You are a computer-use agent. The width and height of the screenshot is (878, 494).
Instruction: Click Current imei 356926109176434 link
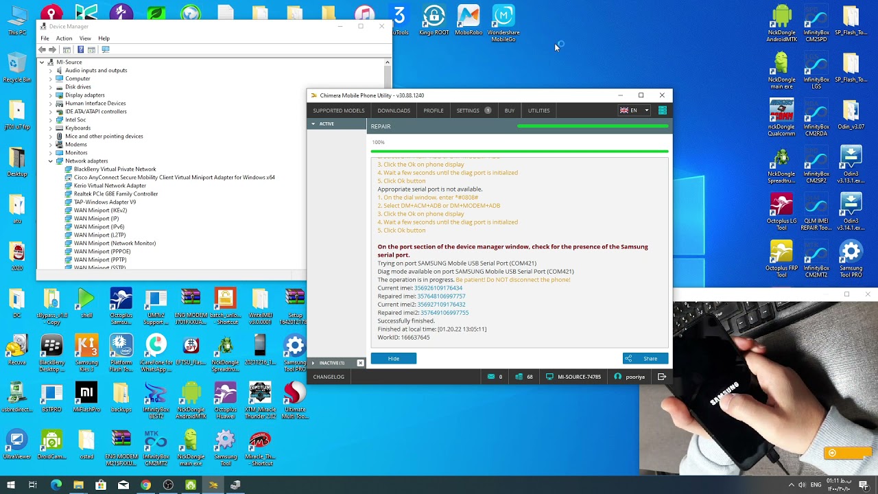click(x=438, y=288)
